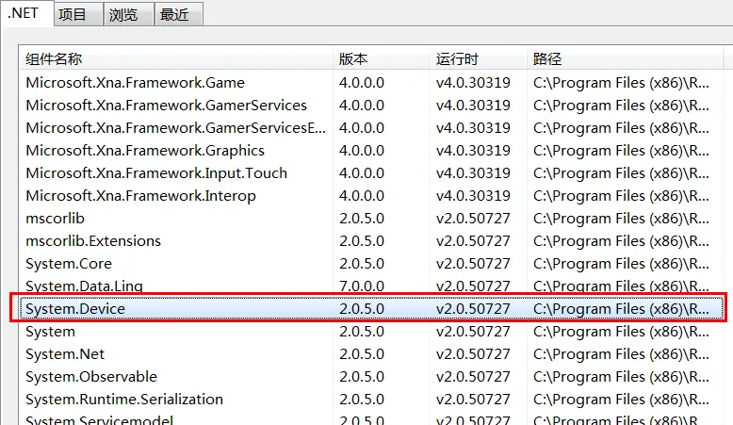Click version 4.0.0.0 in Microsoft.Xna.Framework.Interop row
The width and height of the screenshot is (733, 425).
[362, 196]
